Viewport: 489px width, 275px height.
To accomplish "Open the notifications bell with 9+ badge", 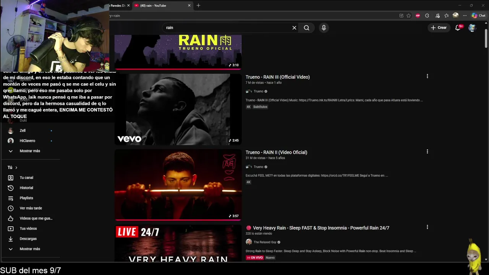I will (458, 27).
